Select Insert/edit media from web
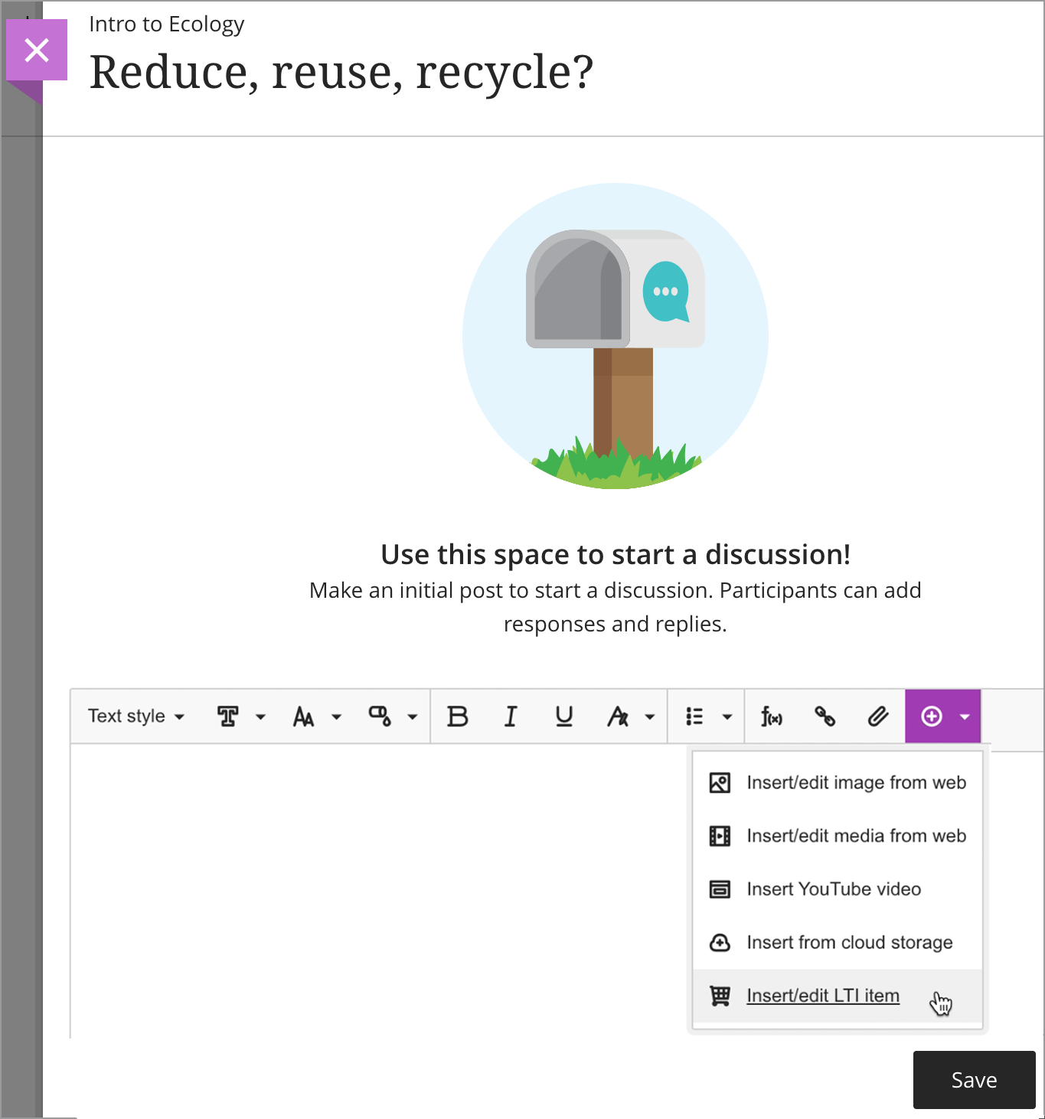This screenshot has height=1119, width=1045. 838,836
